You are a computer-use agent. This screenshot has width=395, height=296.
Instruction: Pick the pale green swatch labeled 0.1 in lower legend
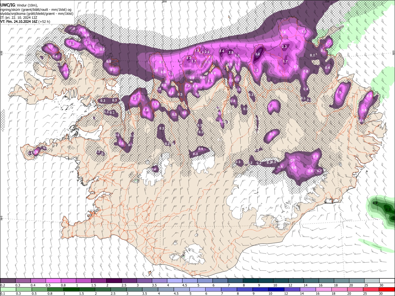[x=7, y=289]
